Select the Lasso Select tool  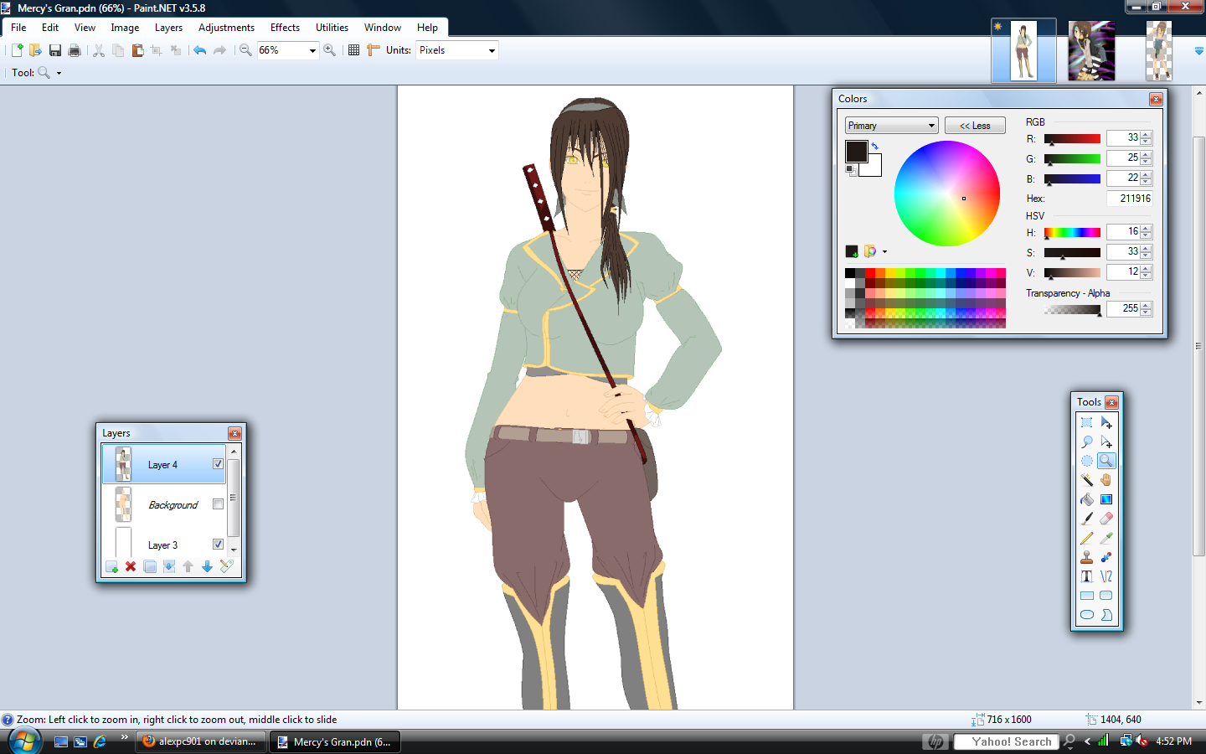click(1086, 442)
